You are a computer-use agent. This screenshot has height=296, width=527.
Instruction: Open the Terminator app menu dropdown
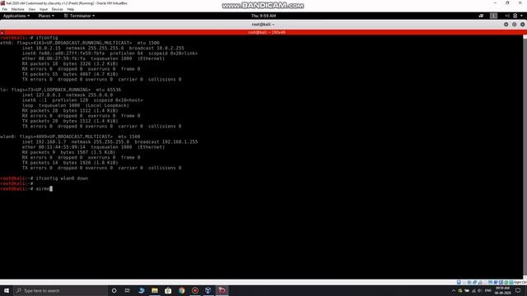click(x=79, y=16)
